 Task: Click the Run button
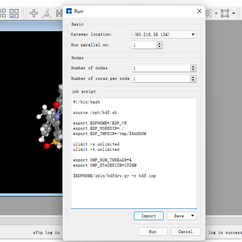[x=153, y=231]
